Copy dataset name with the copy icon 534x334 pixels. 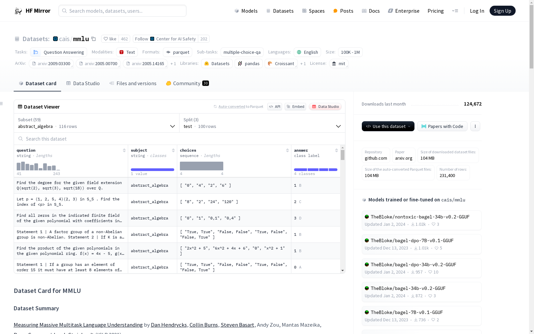[x=94, y=39]
